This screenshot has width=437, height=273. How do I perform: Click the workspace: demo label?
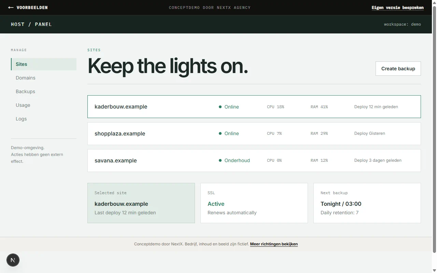(402, 24)
